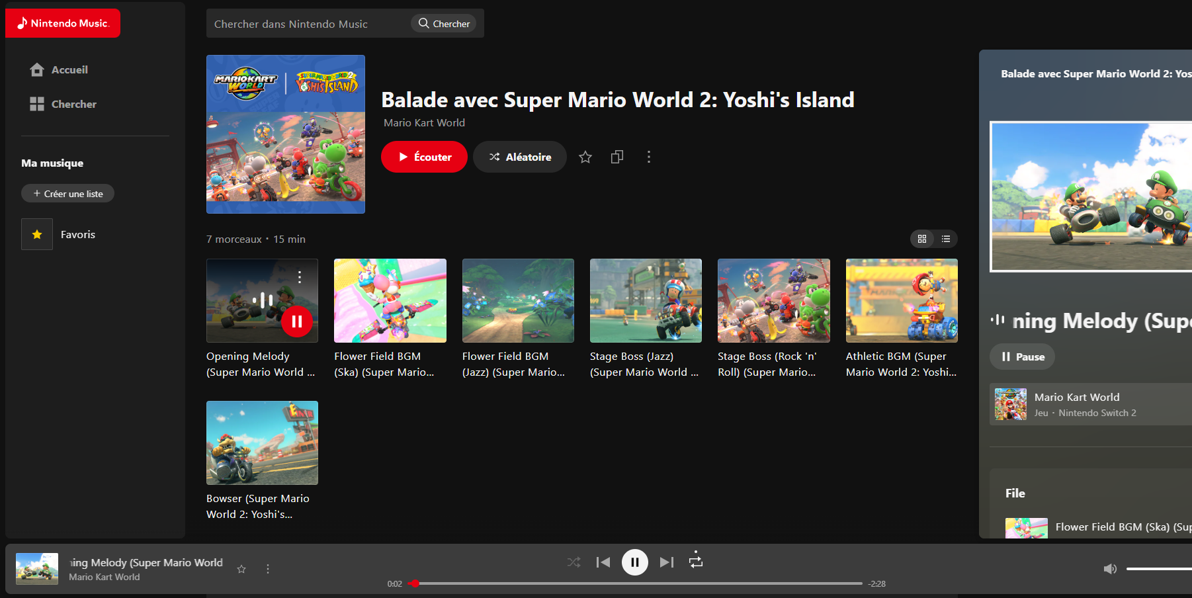Viewport: 1192px width, 598px height.
Task: Open Mario Kart World game entry in panel
Action: tap(1091, 404)
